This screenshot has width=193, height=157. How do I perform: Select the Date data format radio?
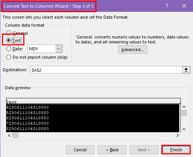pyautogui.click(x=8, y=49)
